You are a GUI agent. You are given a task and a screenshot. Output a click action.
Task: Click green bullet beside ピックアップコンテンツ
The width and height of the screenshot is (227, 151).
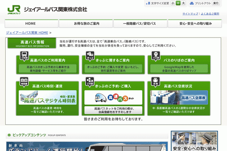[9, 135]
